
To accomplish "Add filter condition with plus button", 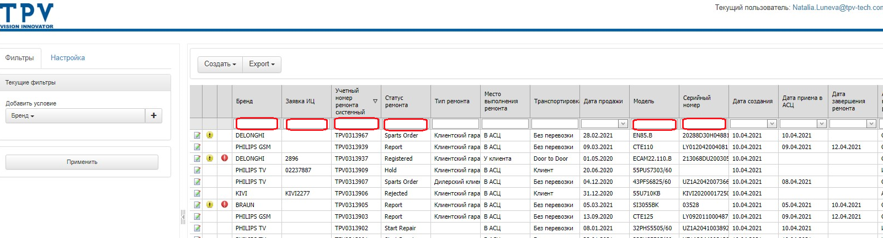I will [x=153, y=115].
